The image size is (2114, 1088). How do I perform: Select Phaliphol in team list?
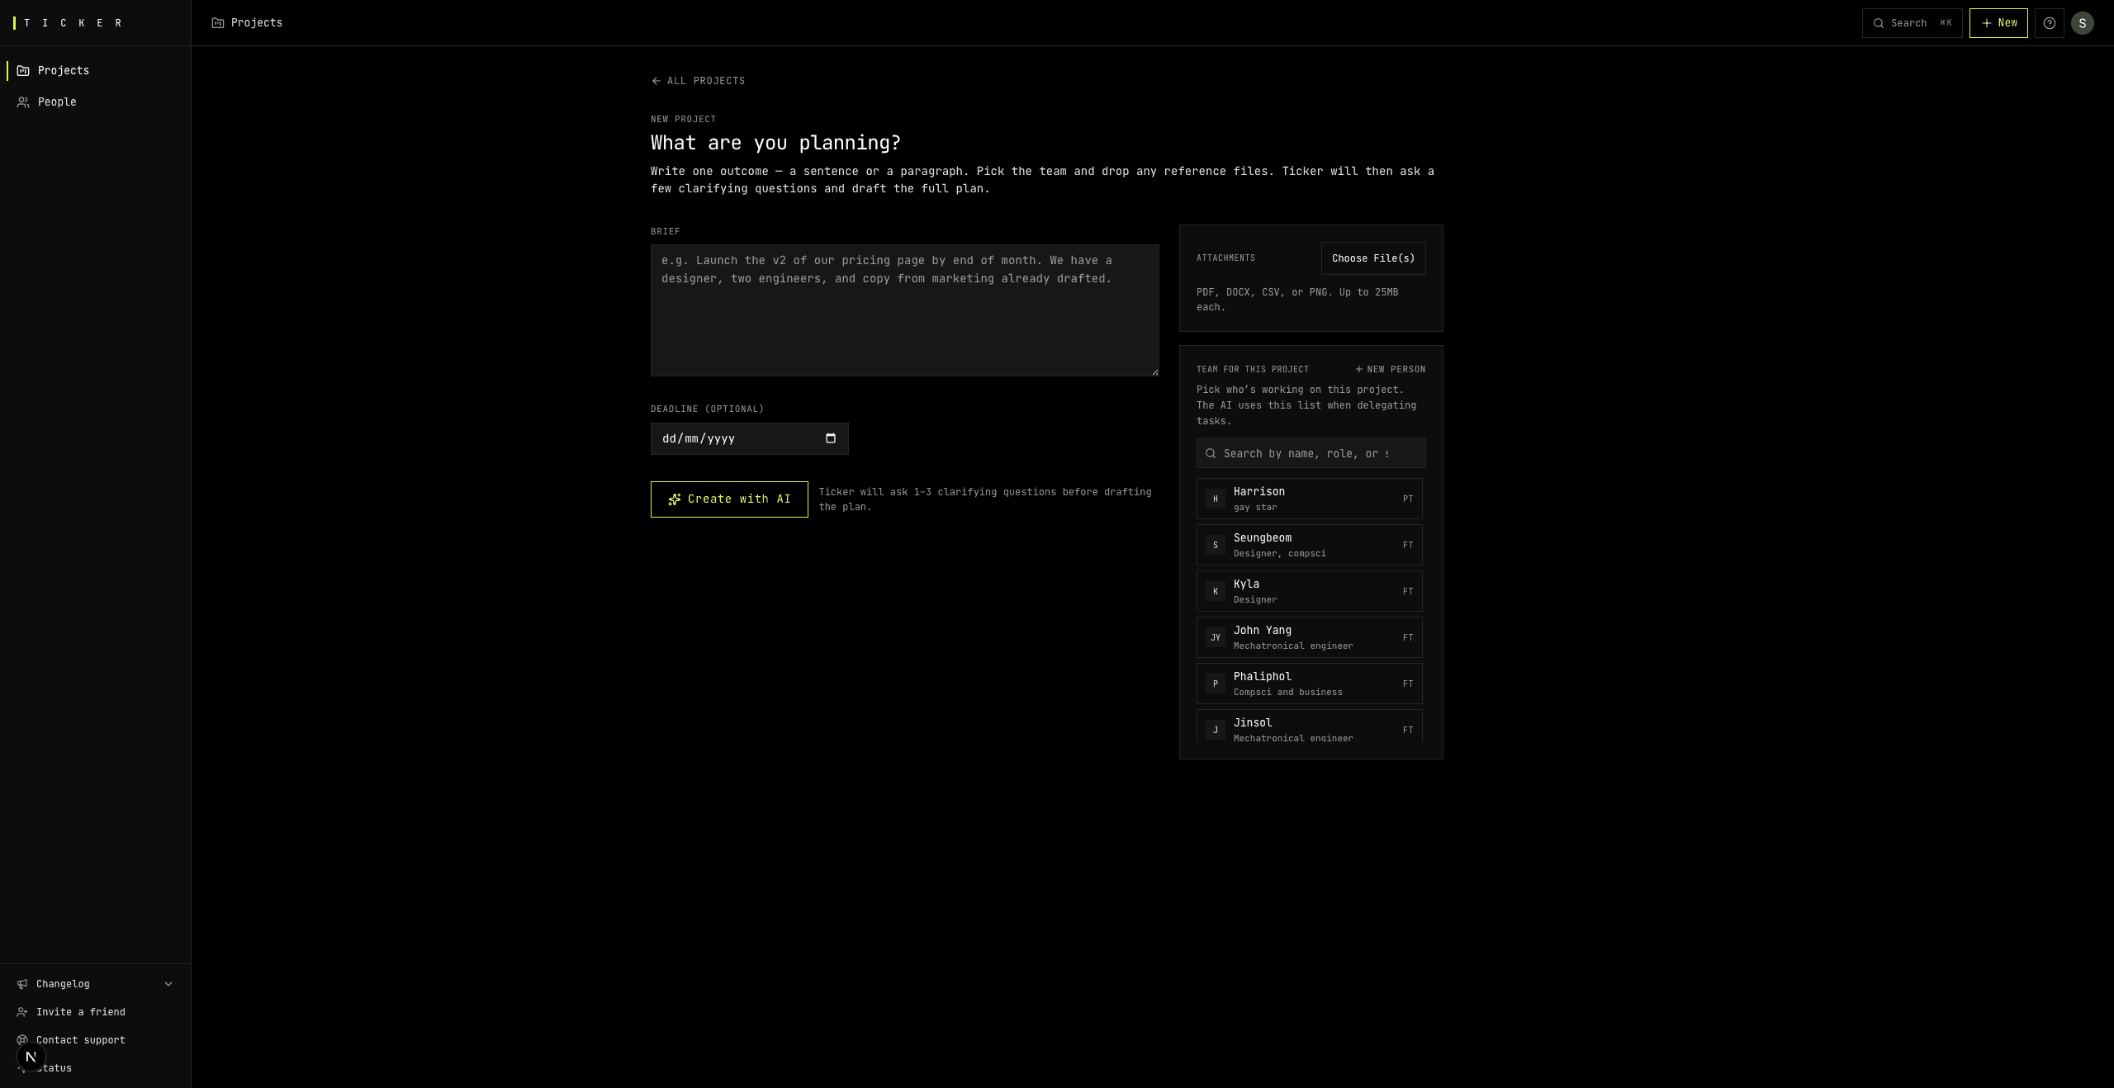[x=1310, y=684]
